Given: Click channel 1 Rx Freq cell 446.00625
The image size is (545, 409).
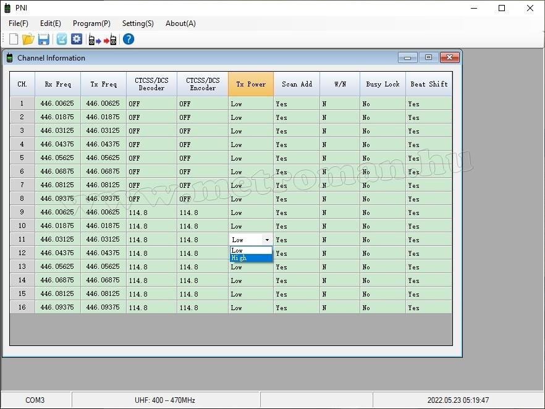Looking at the screenshot, I should [x=57, y=104].
